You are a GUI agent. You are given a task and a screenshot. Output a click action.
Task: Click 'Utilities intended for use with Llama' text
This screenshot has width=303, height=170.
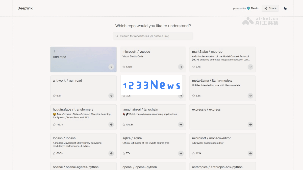[x=216, y=85]
